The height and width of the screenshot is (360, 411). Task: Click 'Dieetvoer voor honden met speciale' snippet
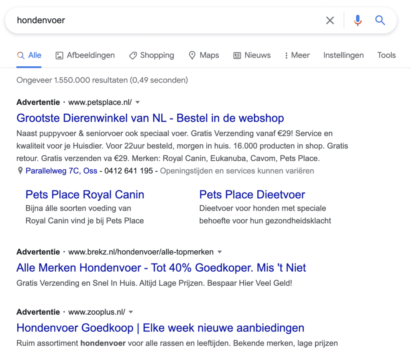[262, 209]
